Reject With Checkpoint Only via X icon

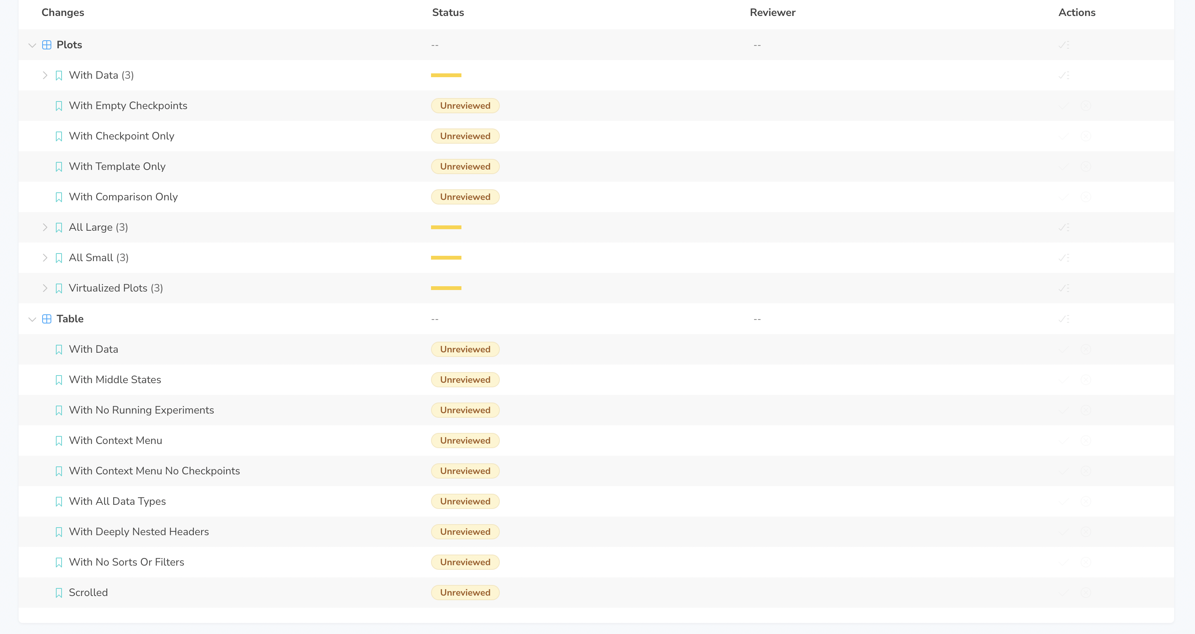tap(1086, 136)
